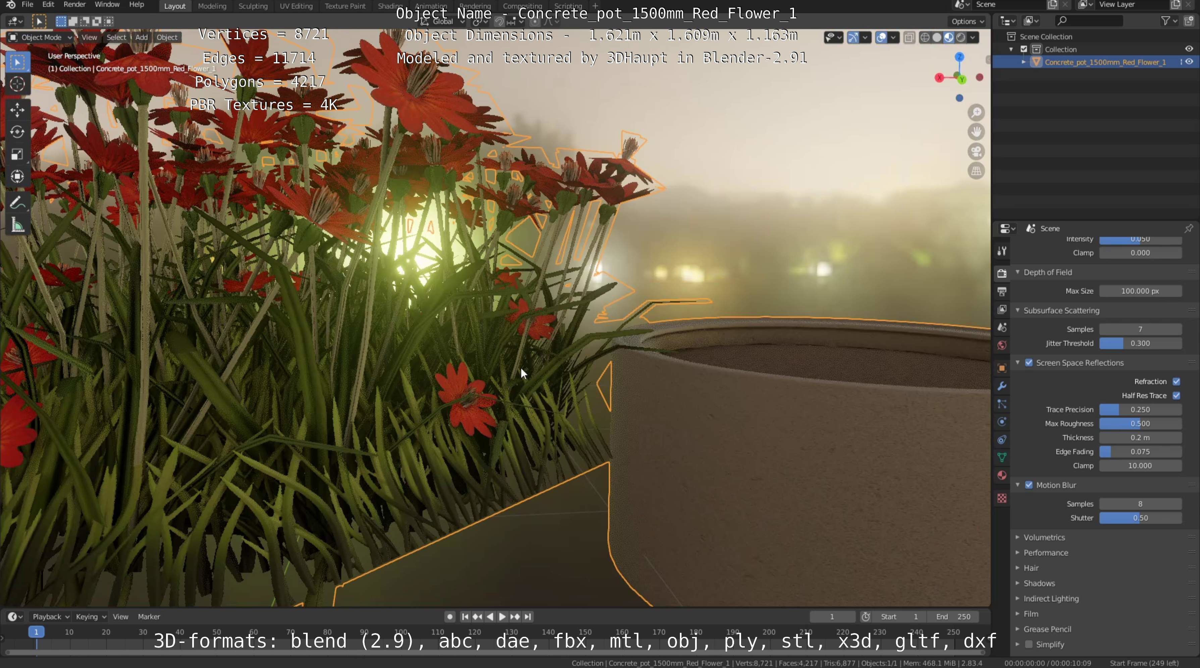Expand the Hair panel
Viewport: 1200px width, 668px height.
coord(1031,568)
